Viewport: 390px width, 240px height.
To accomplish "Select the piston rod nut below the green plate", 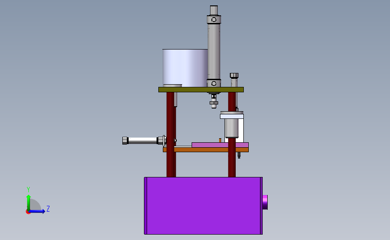I will coord(214,103).
